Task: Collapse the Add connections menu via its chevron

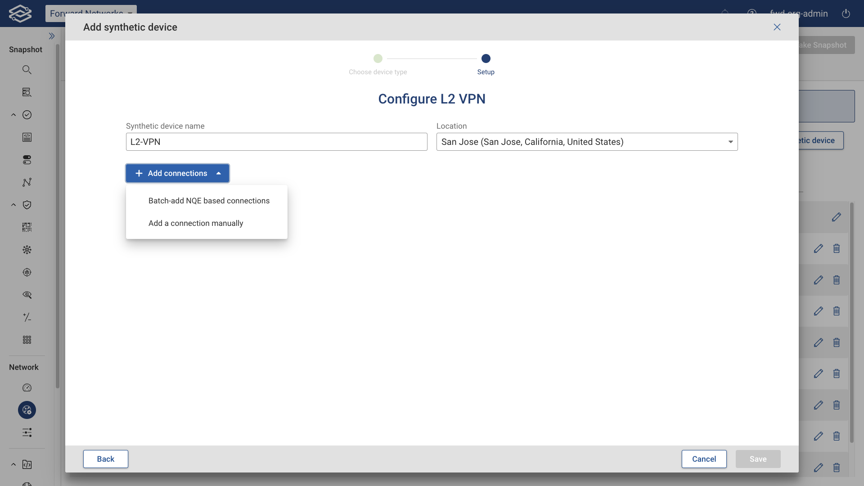Action: [218, 173]
